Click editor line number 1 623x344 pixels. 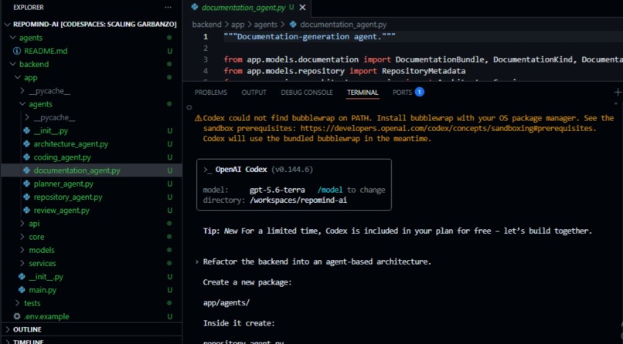click(x=206, y=37)
